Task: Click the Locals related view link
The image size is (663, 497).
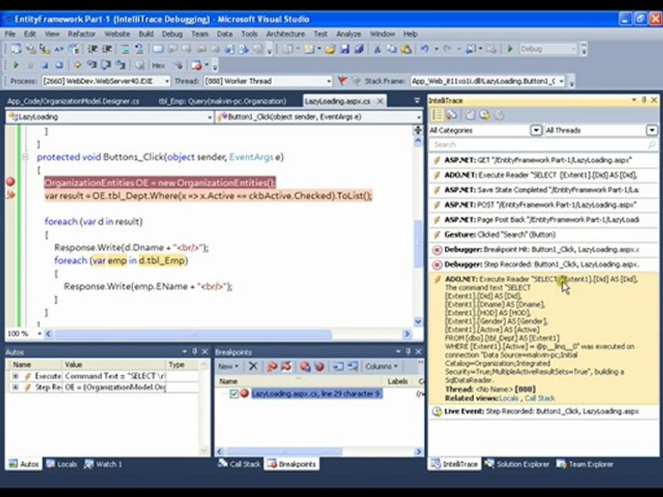Action: 509,398
